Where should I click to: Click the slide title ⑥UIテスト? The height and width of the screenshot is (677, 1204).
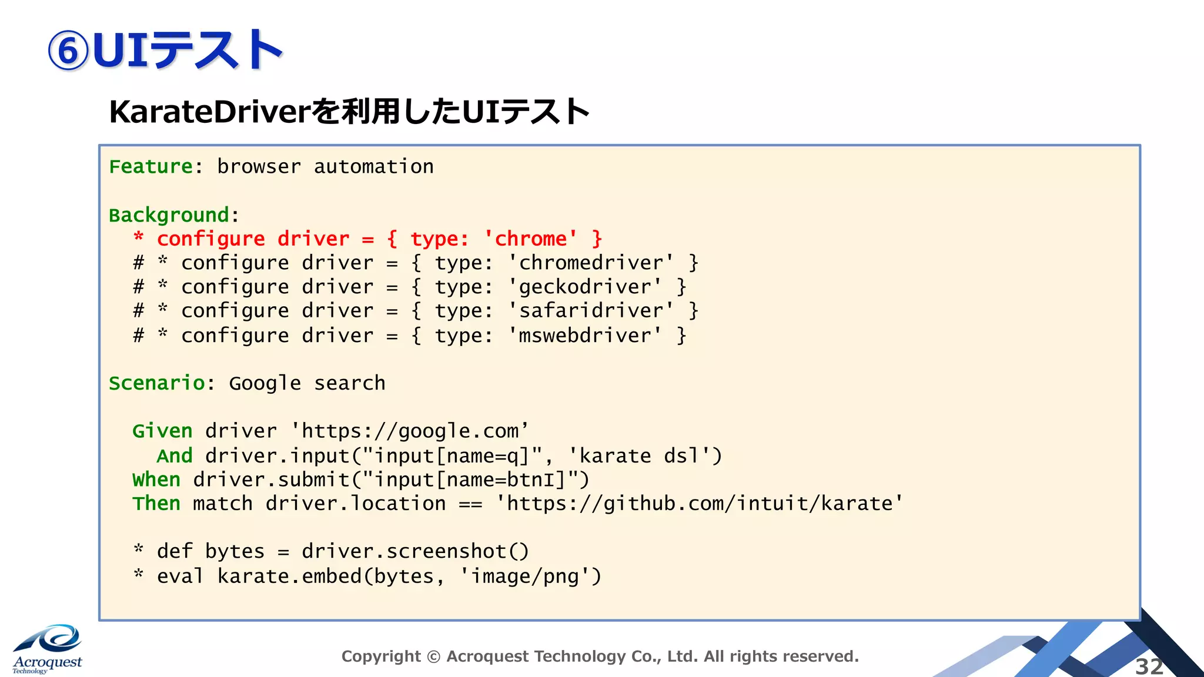point(165,50)
